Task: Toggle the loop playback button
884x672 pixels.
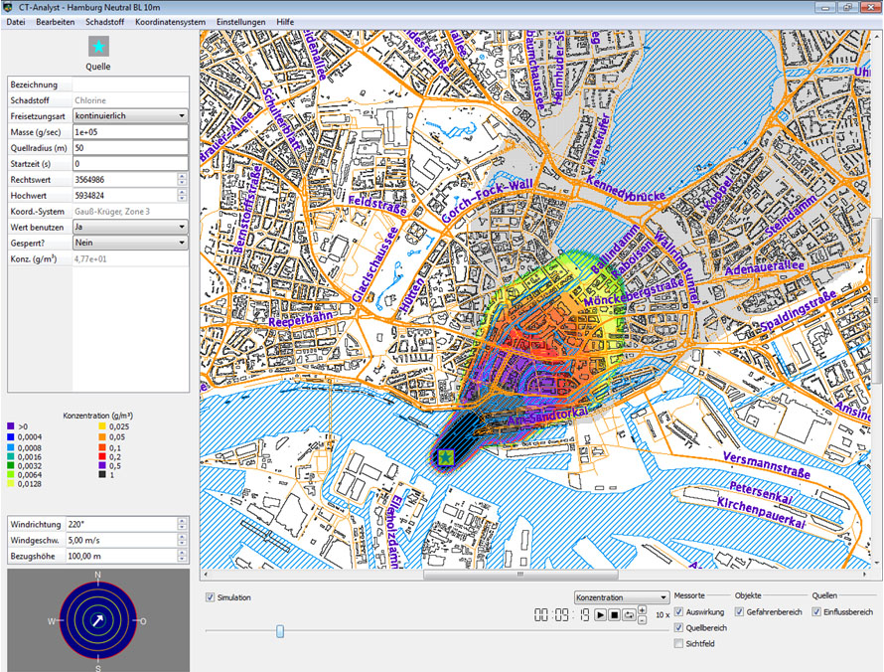Action: click(630, 615)
